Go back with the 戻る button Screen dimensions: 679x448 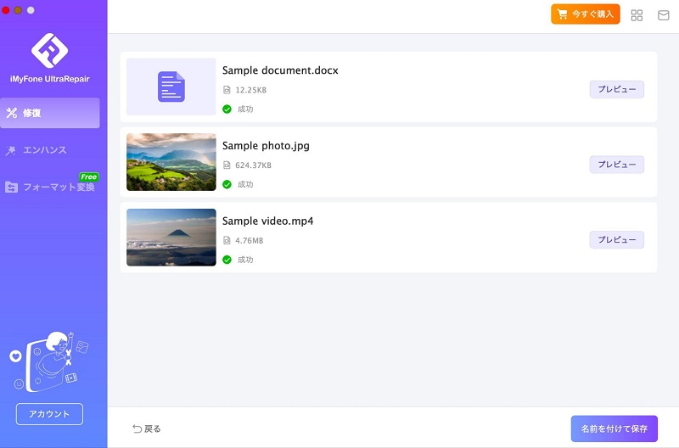146,428
